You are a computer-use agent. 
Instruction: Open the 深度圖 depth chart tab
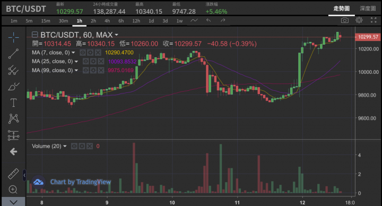pyautogui.click(x=368, y=8)
